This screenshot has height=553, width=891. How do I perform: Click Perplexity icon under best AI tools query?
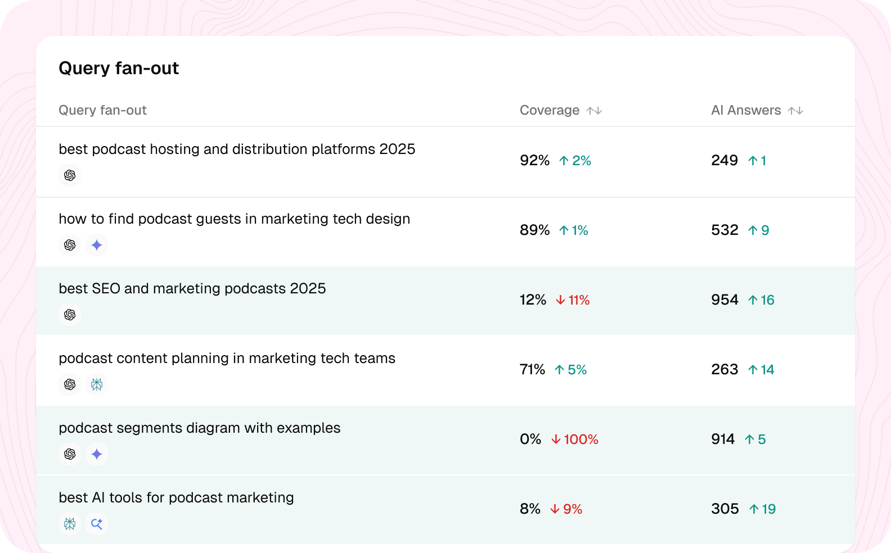click(x=70, y=524)
